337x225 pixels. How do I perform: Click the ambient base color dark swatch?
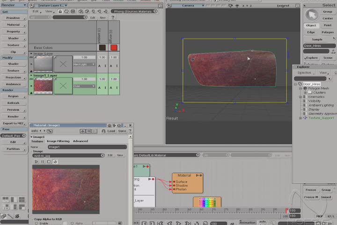click(x=103, y=48)
